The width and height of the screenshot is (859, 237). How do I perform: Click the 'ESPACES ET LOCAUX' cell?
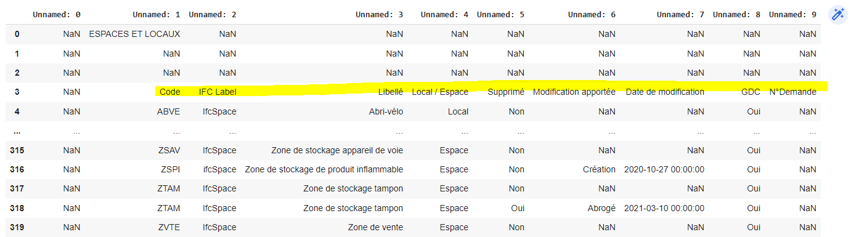click(134, 34)
